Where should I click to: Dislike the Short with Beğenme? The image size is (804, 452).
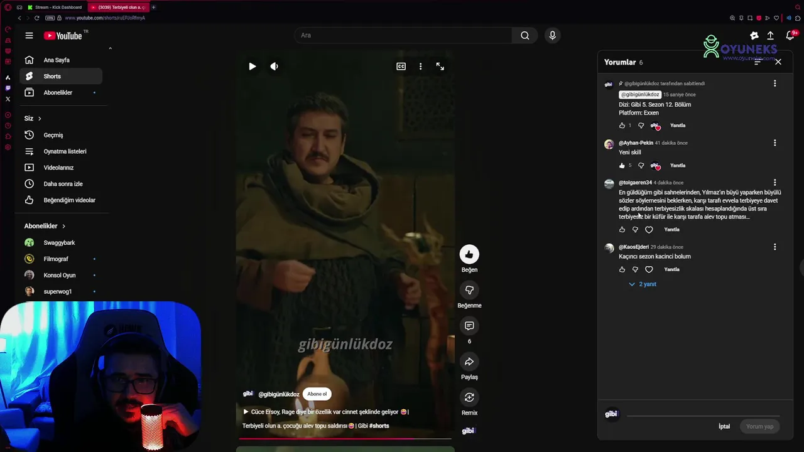469,290
